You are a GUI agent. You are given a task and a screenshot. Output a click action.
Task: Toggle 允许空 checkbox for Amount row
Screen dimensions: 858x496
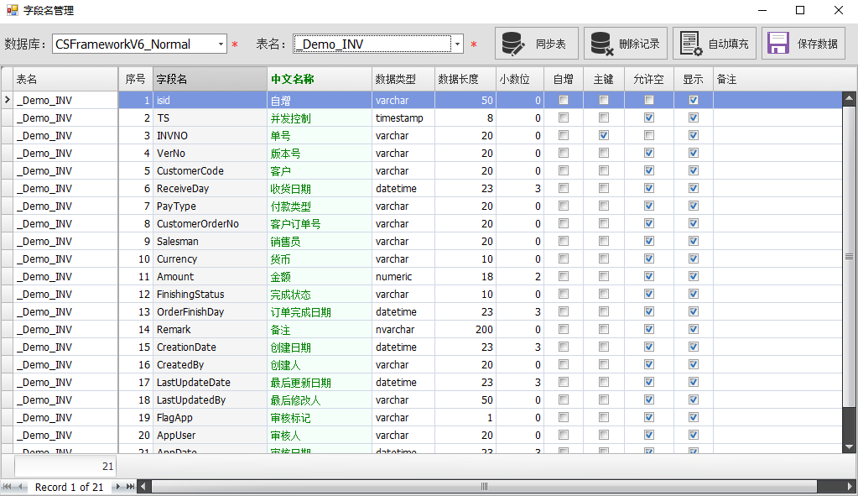[648, 276]
